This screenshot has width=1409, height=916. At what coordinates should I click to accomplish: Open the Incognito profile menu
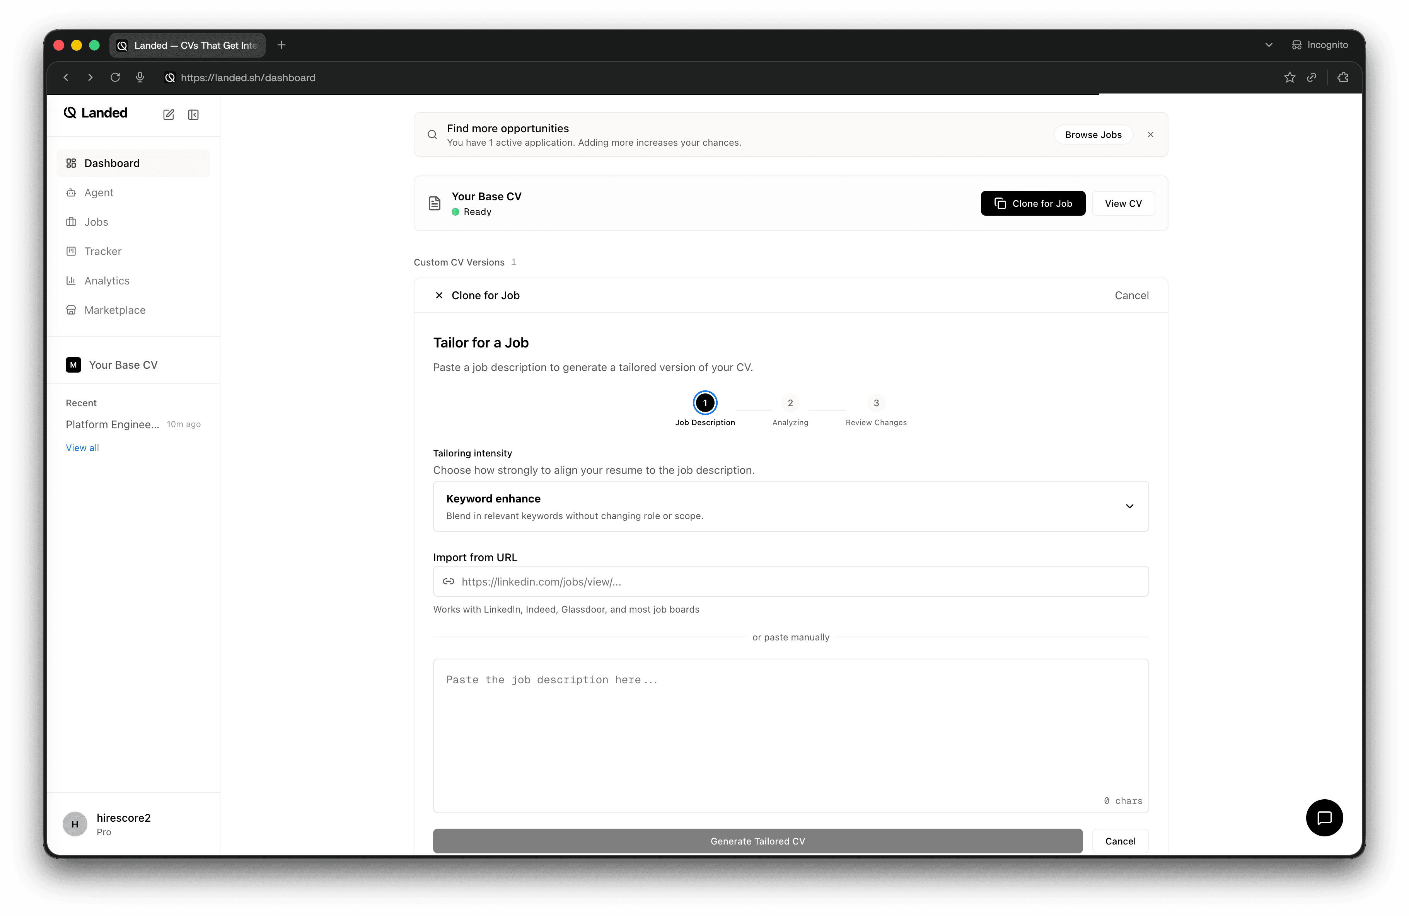[1320, 44]
